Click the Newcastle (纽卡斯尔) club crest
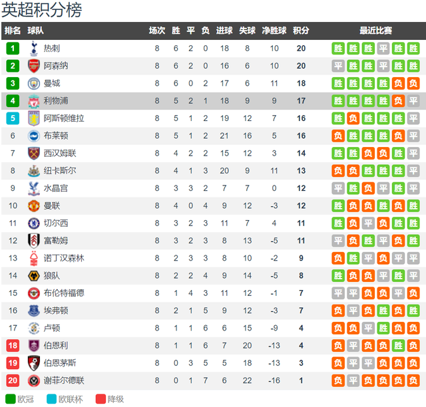The width and height of the screenshot is (426, 407). coord(33,170)
